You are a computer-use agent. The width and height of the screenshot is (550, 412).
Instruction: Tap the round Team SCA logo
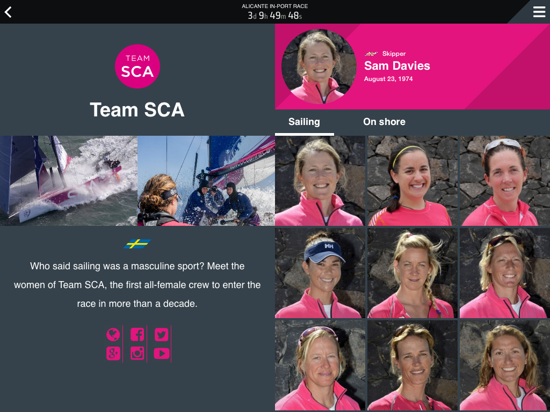[x=137, y=66]
